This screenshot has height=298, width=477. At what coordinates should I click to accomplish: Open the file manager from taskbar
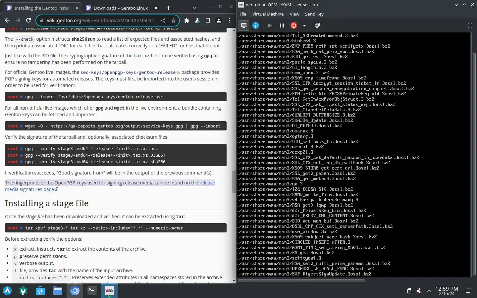point(58,291)
